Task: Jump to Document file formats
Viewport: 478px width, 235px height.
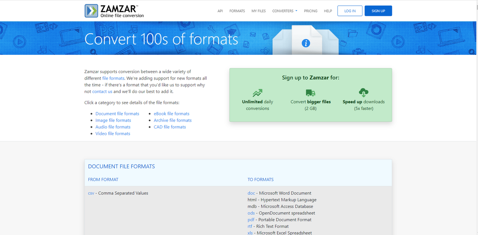Action: (x=118, y=114)
